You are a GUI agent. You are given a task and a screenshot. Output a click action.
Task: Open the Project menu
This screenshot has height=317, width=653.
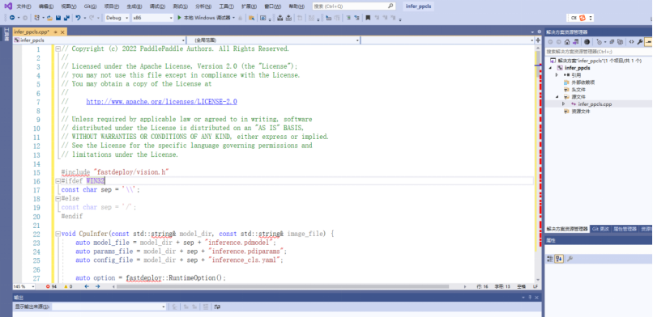coord(112,6)
